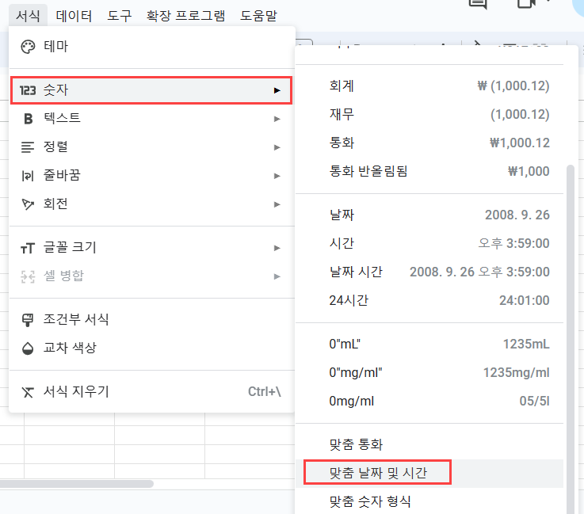Image resolution: width=584 pixels, height=514 pixels.
Task: Apply the 0"mg/ml" custom format
Action: pyautogui.click(x=429, y=372)
